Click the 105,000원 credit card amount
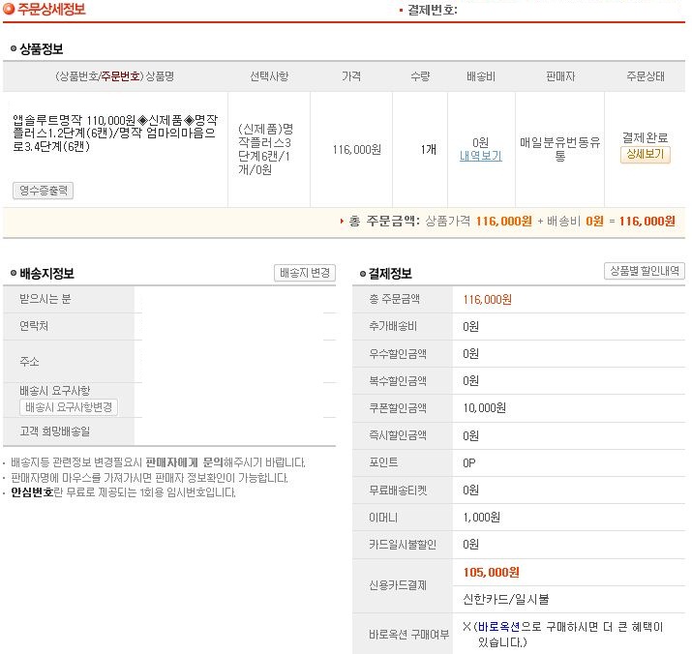692x654 pixels. (492, 573)
